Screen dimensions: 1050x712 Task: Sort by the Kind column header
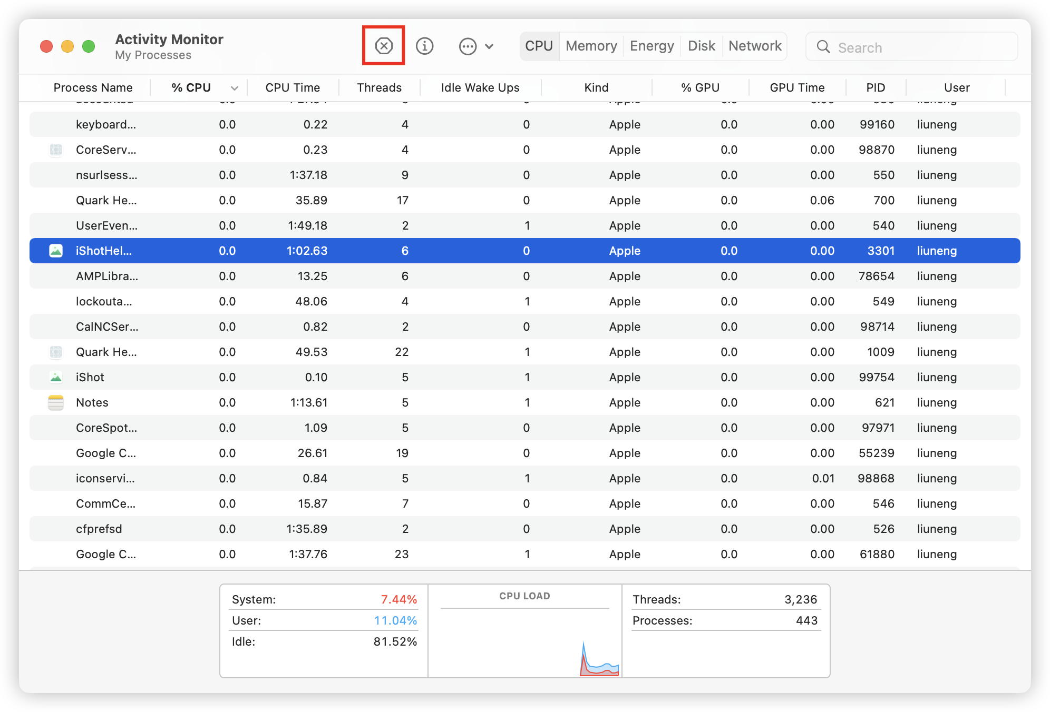tap(596, 87)
